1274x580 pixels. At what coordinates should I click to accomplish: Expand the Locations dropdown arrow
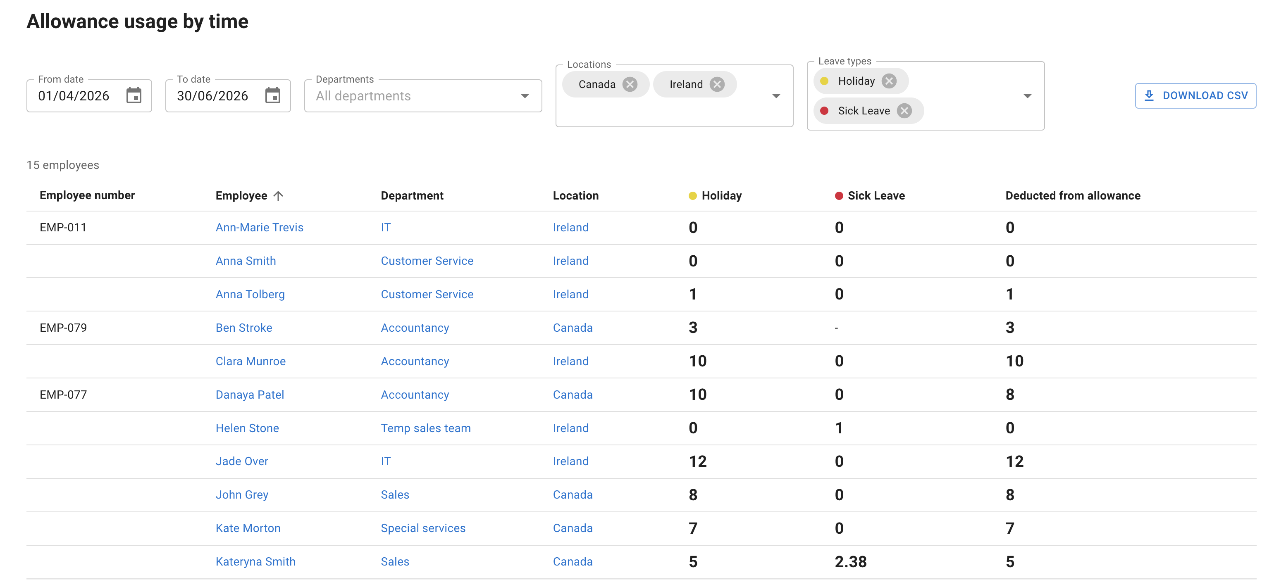point(776,96)
